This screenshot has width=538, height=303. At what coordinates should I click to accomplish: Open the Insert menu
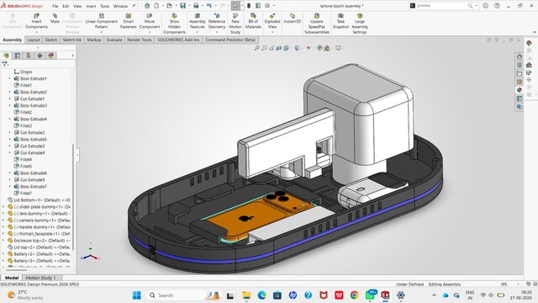pos(91,6)
